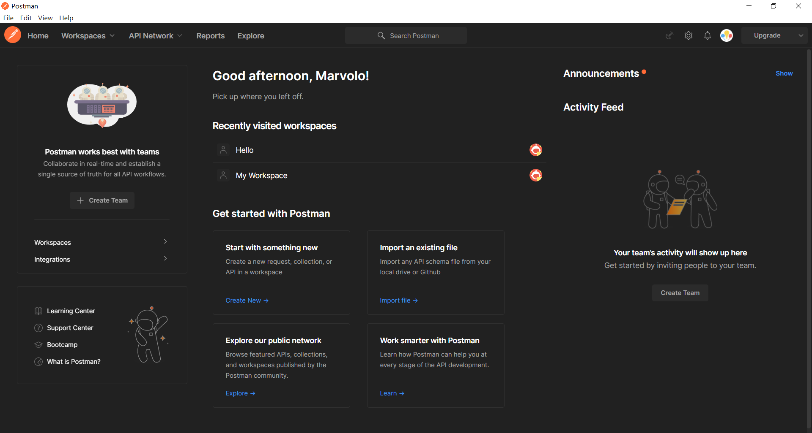812x433 pixels.
Task: Expand Integrations chevron in sidebar
Action: 165,258
